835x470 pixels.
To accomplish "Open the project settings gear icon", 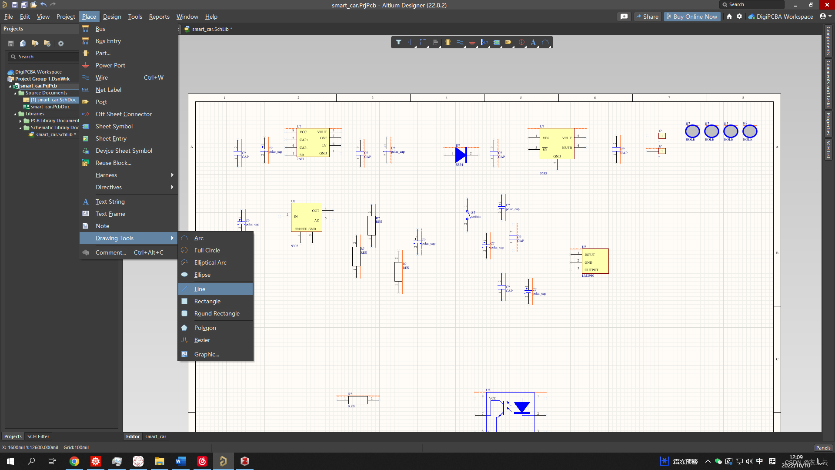I will [x=61, y=44].
